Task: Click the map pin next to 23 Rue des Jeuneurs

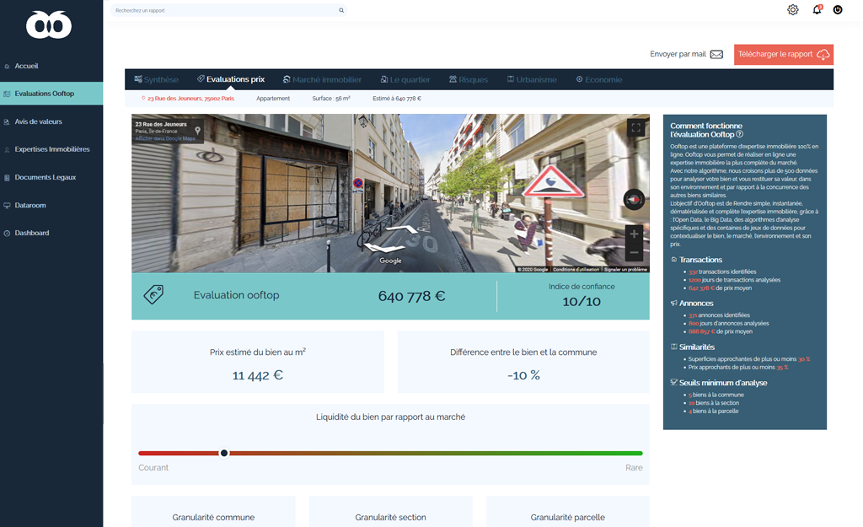Action: point(197,131)
